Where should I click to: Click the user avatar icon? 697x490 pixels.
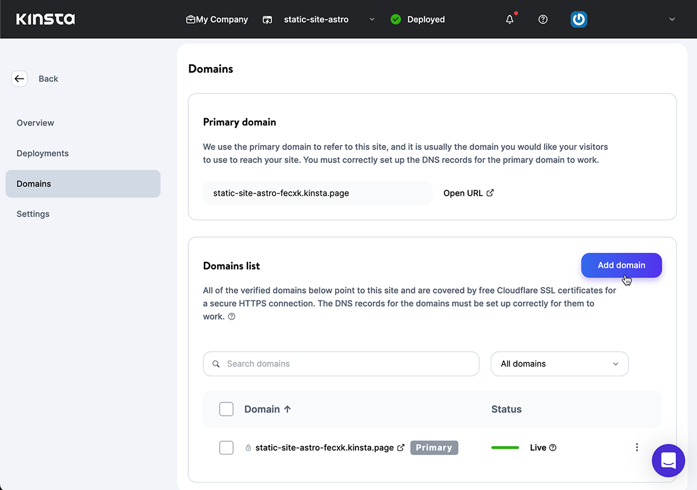(x=579, y=19)
